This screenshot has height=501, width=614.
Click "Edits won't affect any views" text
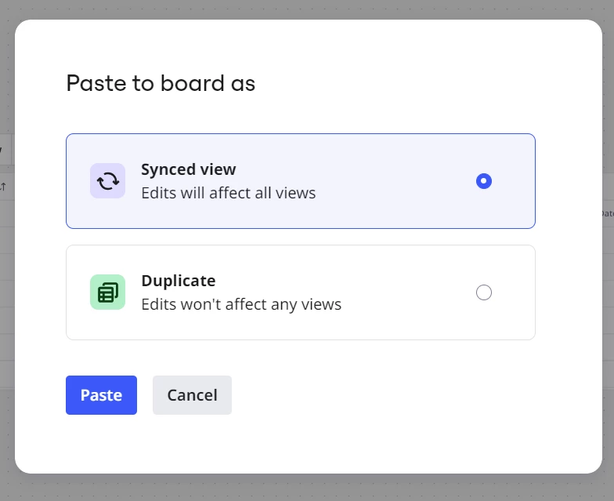[x=241, y=304]
